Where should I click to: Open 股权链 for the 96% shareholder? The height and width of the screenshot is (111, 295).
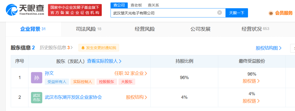(x=251, y=81)
